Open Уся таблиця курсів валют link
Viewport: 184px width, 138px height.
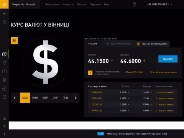point(163,72)
